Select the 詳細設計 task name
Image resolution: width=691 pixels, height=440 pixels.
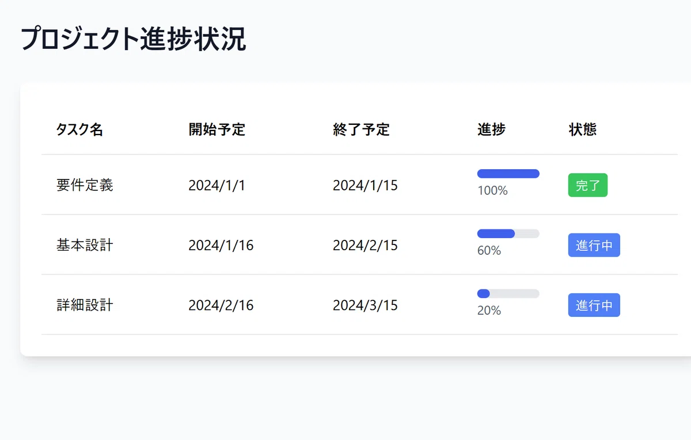tap(85, 305)
